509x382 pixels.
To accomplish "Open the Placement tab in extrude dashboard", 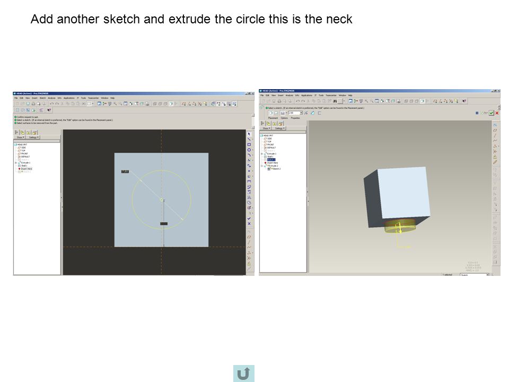I will point(273,118).
